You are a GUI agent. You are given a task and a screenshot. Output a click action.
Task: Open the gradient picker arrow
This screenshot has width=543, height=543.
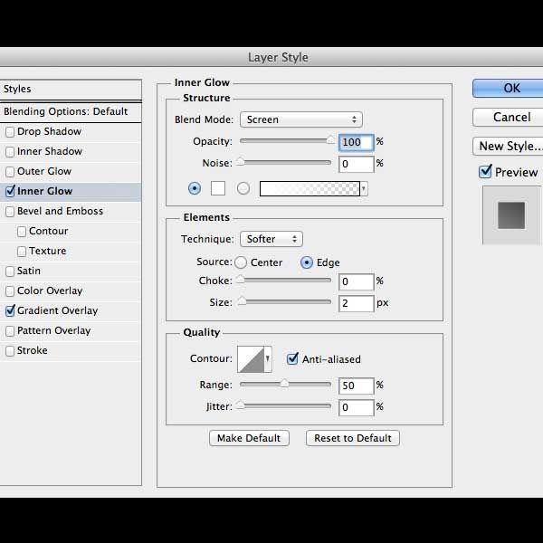364,189
